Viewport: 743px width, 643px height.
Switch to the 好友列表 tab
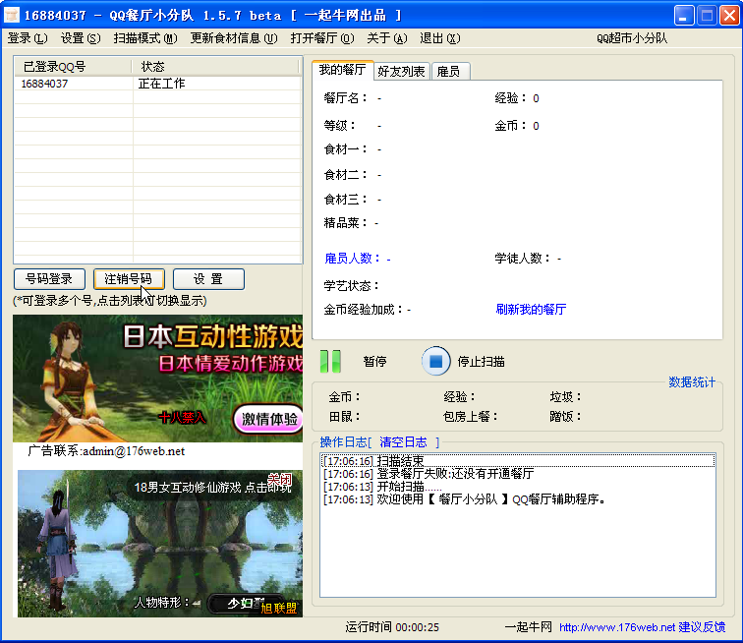point(401,71)
